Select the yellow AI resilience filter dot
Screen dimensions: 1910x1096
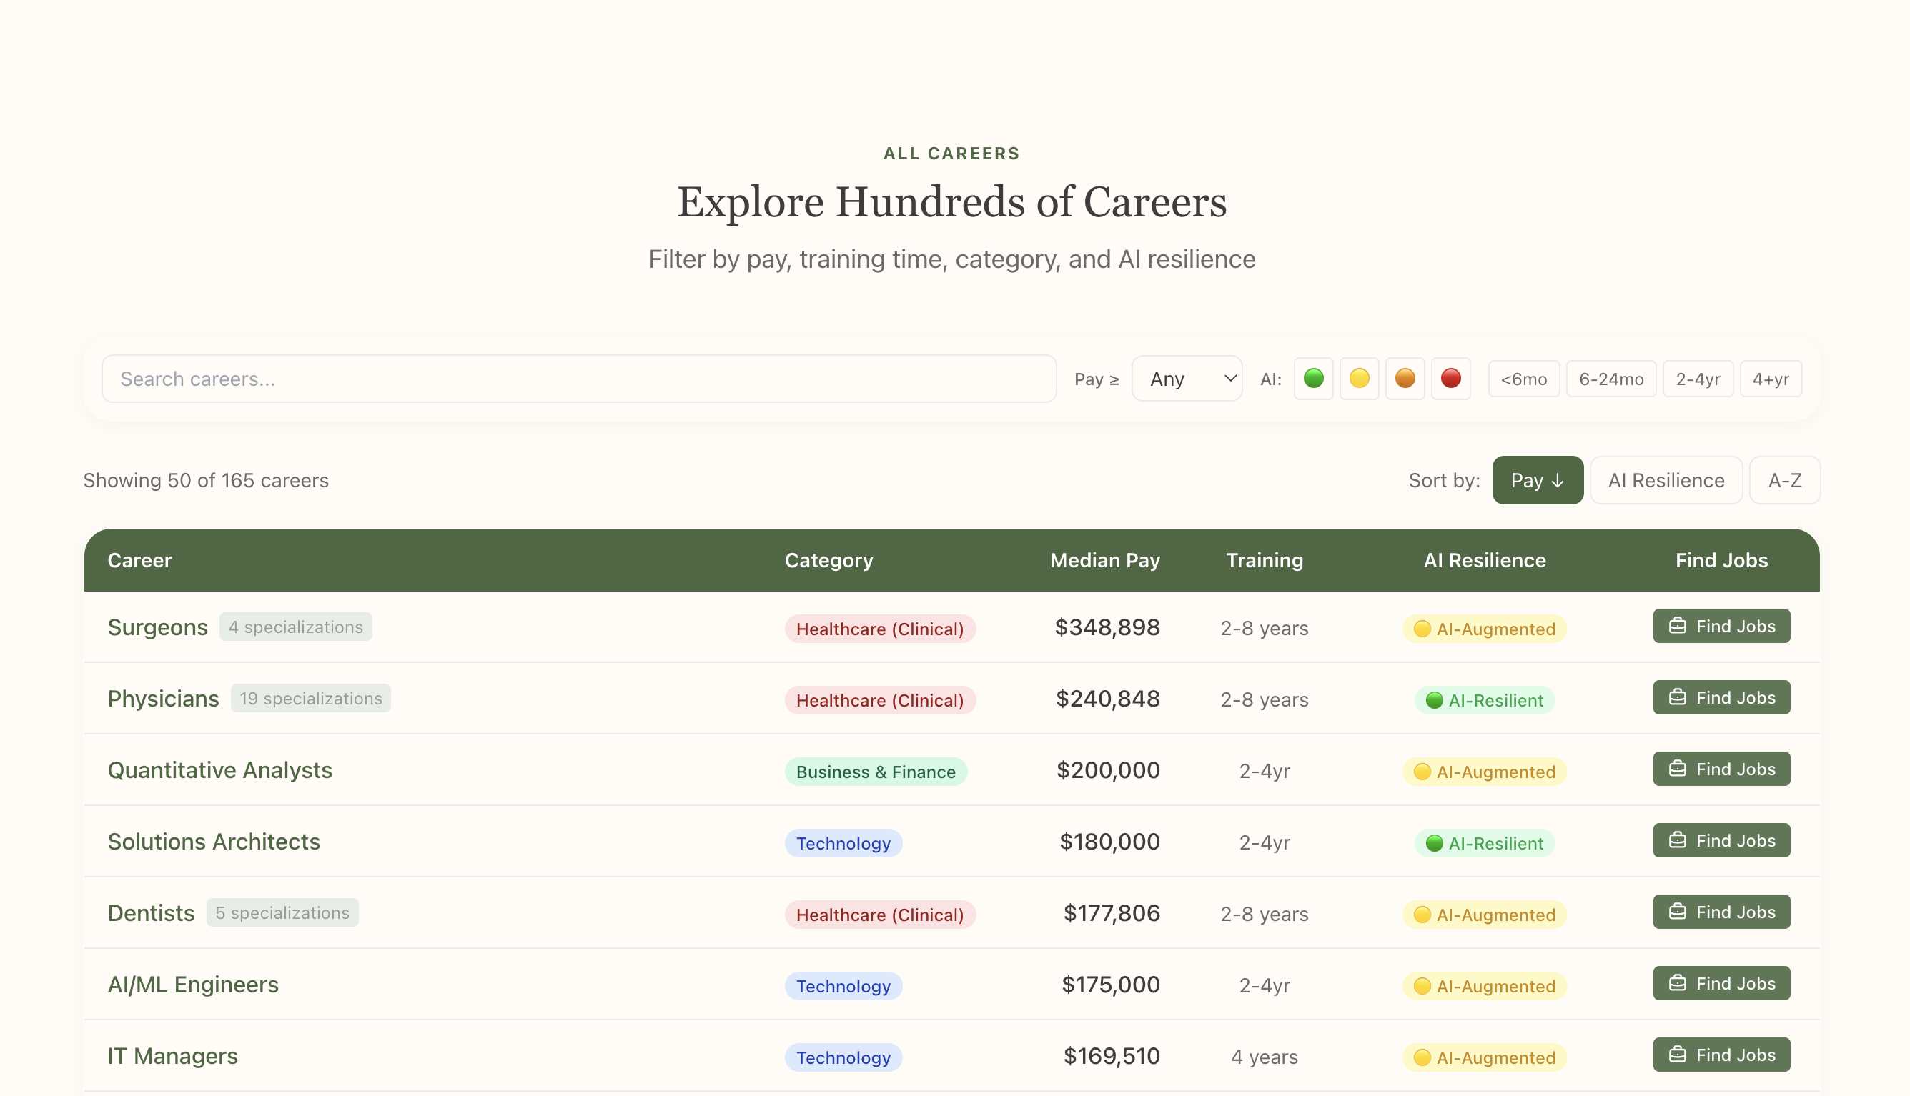1360,379
